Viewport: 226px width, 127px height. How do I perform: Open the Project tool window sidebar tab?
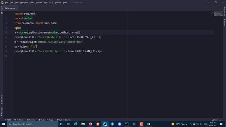click(1, 10)
